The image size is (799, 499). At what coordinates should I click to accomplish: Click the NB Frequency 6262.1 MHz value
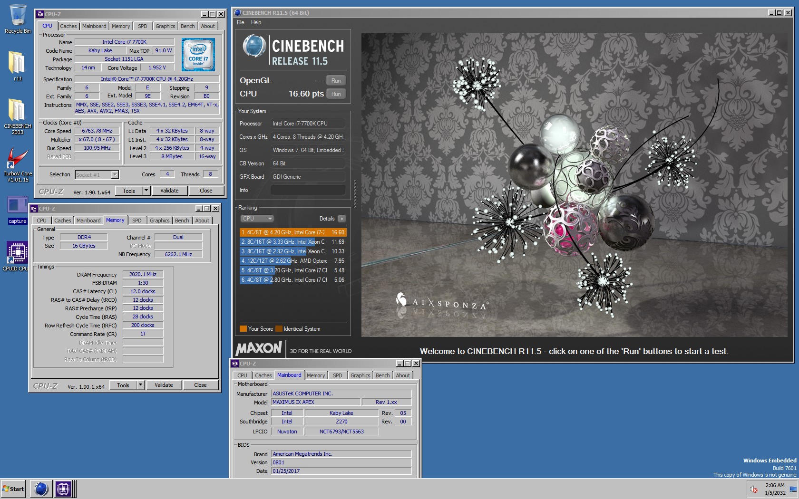(x=178, y=254)
